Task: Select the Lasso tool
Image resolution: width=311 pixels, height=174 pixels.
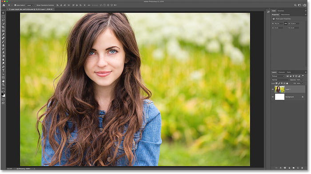Action: (x=3, y=20)
